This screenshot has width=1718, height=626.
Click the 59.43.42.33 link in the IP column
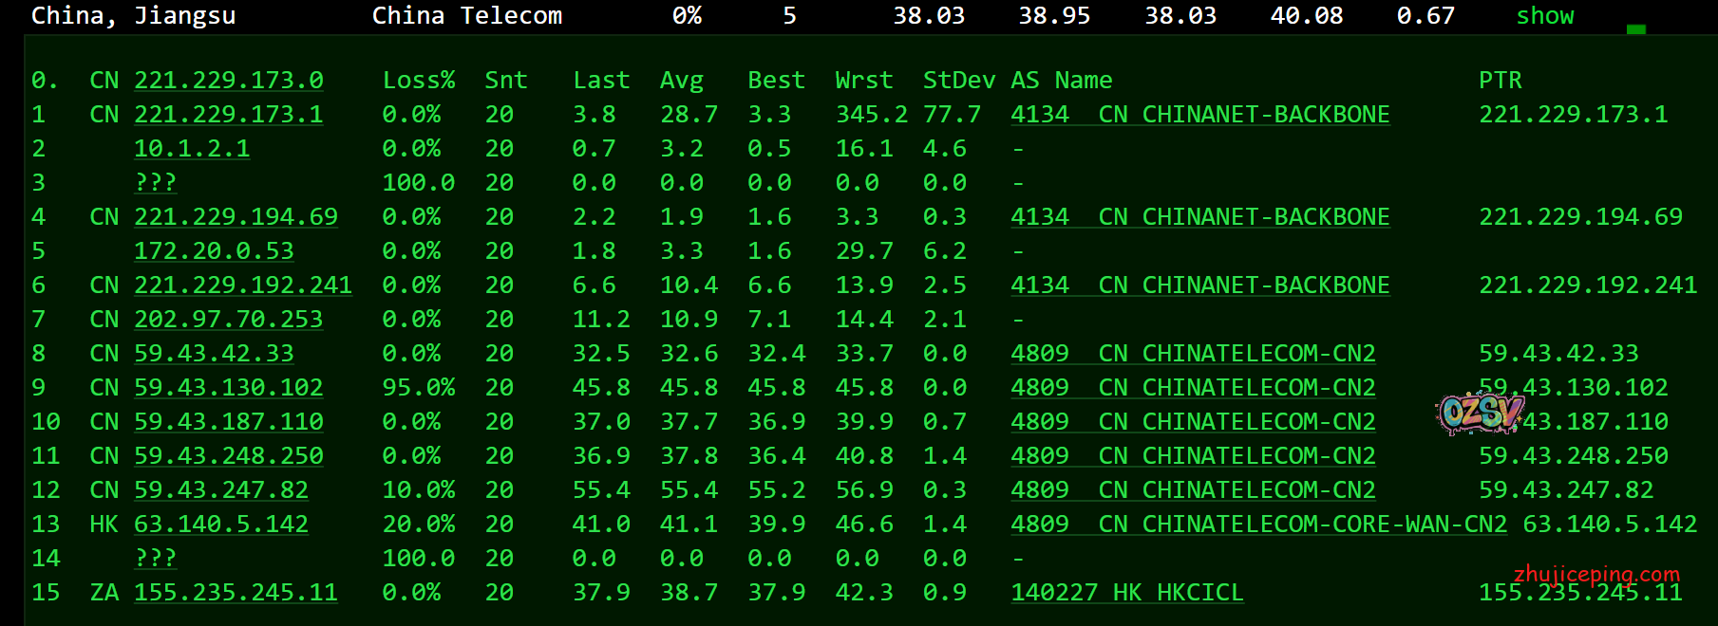214,354
